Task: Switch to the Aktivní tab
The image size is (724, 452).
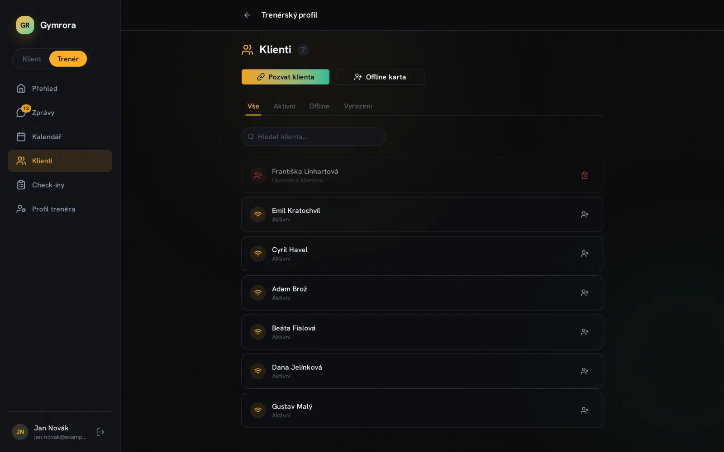Action: (x=284, y=106)
